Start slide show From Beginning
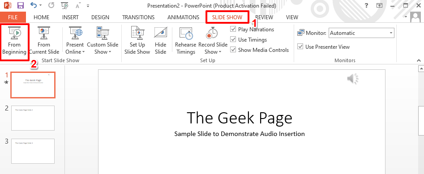 pyautogui.click(x=14, y=41)
